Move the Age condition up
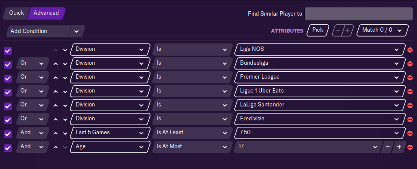This screenshot has width=417, height=169. (x=56, y=147)
